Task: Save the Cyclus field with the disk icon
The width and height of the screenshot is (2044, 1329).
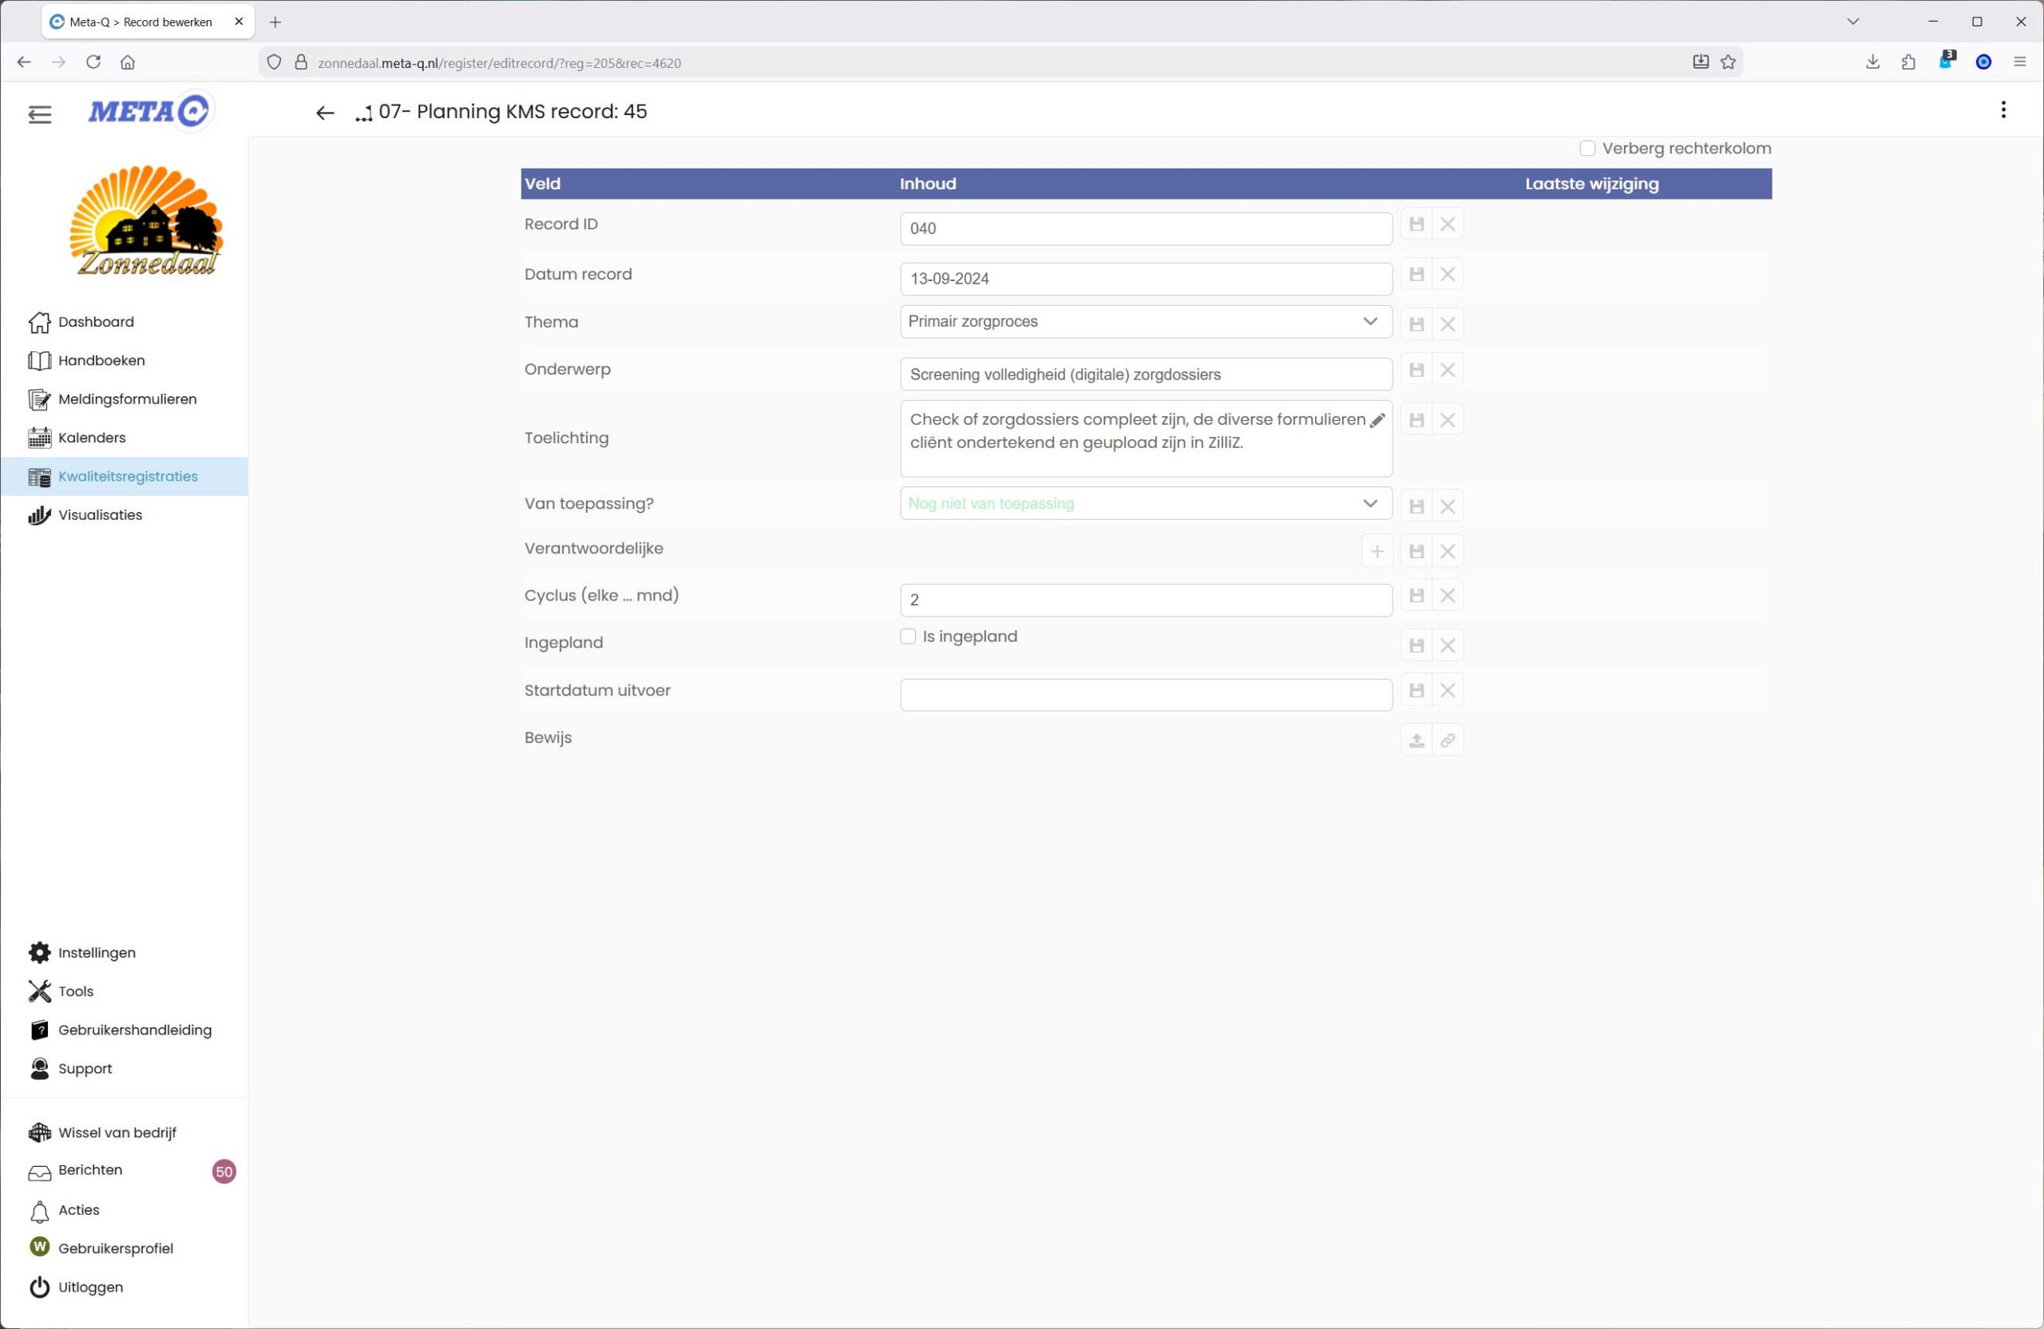Action: pos(1416,595)
